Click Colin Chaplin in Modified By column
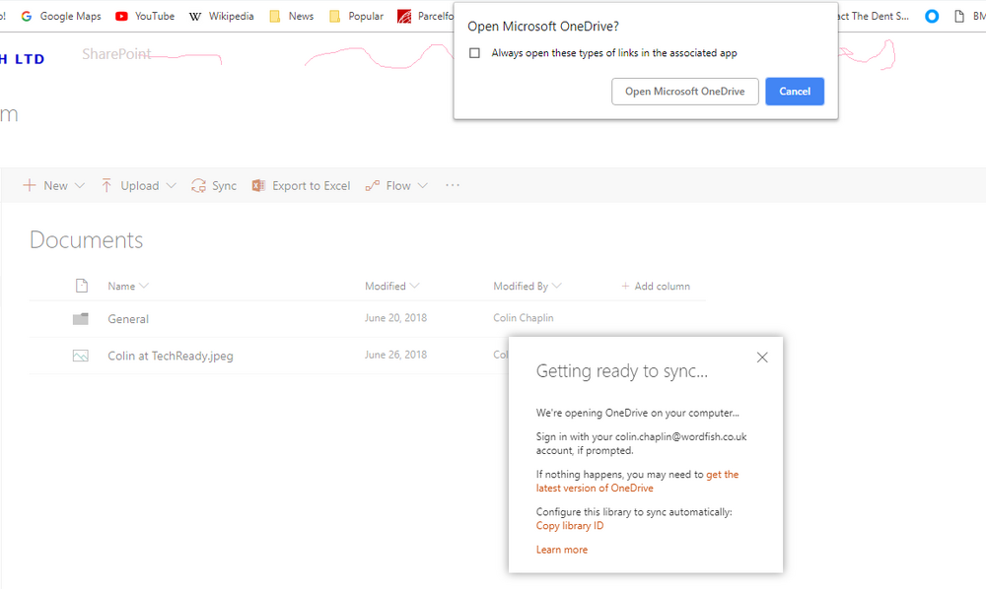The image size is (986, 589). [524, 318]
